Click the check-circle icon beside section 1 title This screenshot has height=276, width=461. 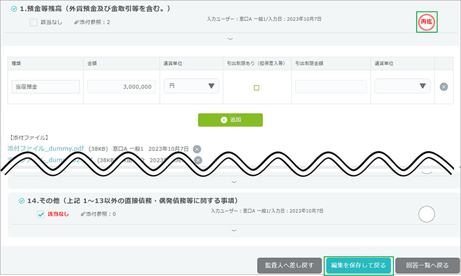[x=13, y=9]
